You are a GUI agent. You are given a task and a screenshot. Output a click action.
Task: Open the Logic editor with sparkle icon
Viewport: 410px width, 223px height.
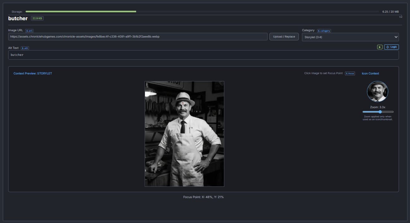click(x=391, y=47)
